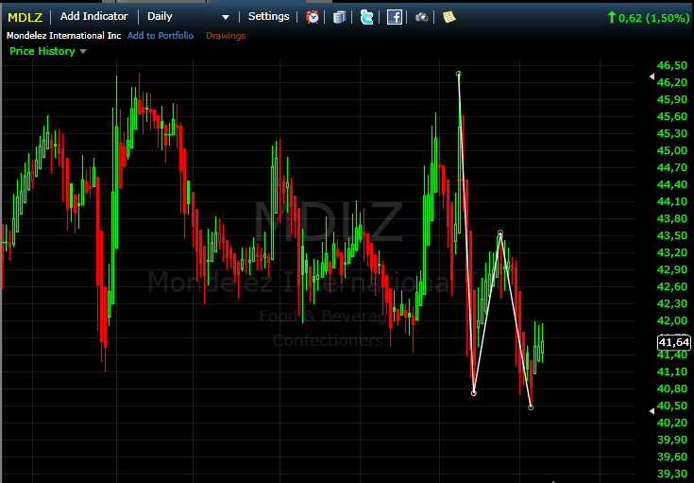Select the final low trendline anchor point
Image resolution: width=694 pixels, height=483 pixels.
(531, 407)
